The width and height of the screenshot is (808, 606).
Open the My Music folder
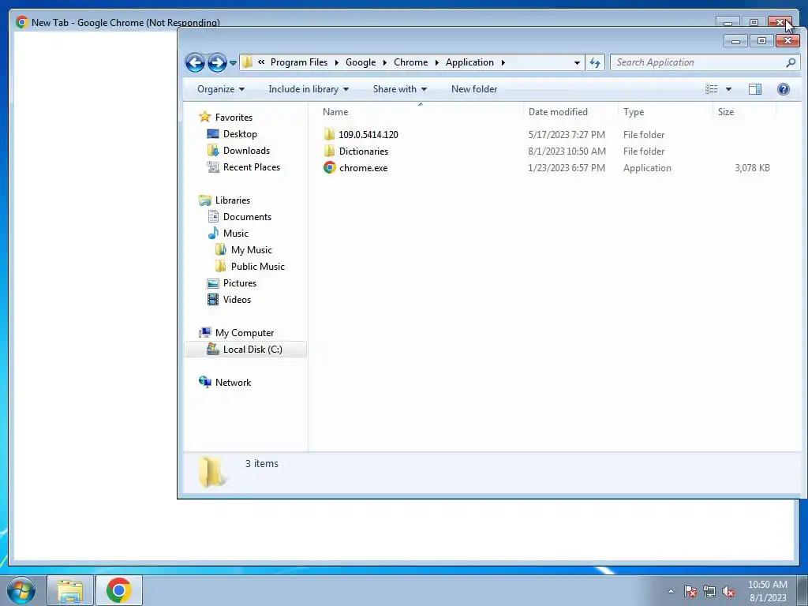coord(244,250)
